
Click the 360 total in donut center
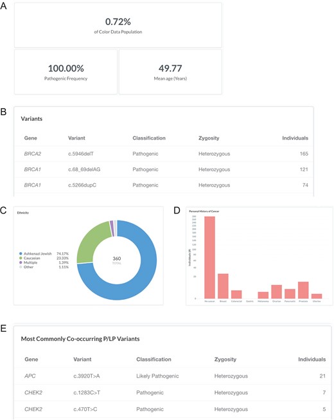(x=117, y=259)
